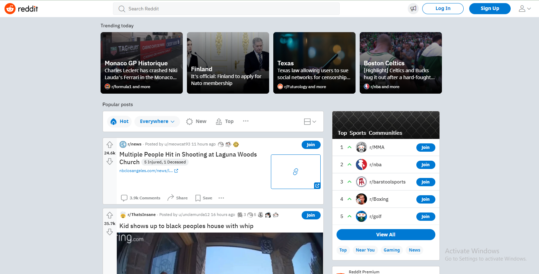The height and width of the screenshot is (274, 539).
Task: Join the r/Boxing community
Action: click(426, 199)
